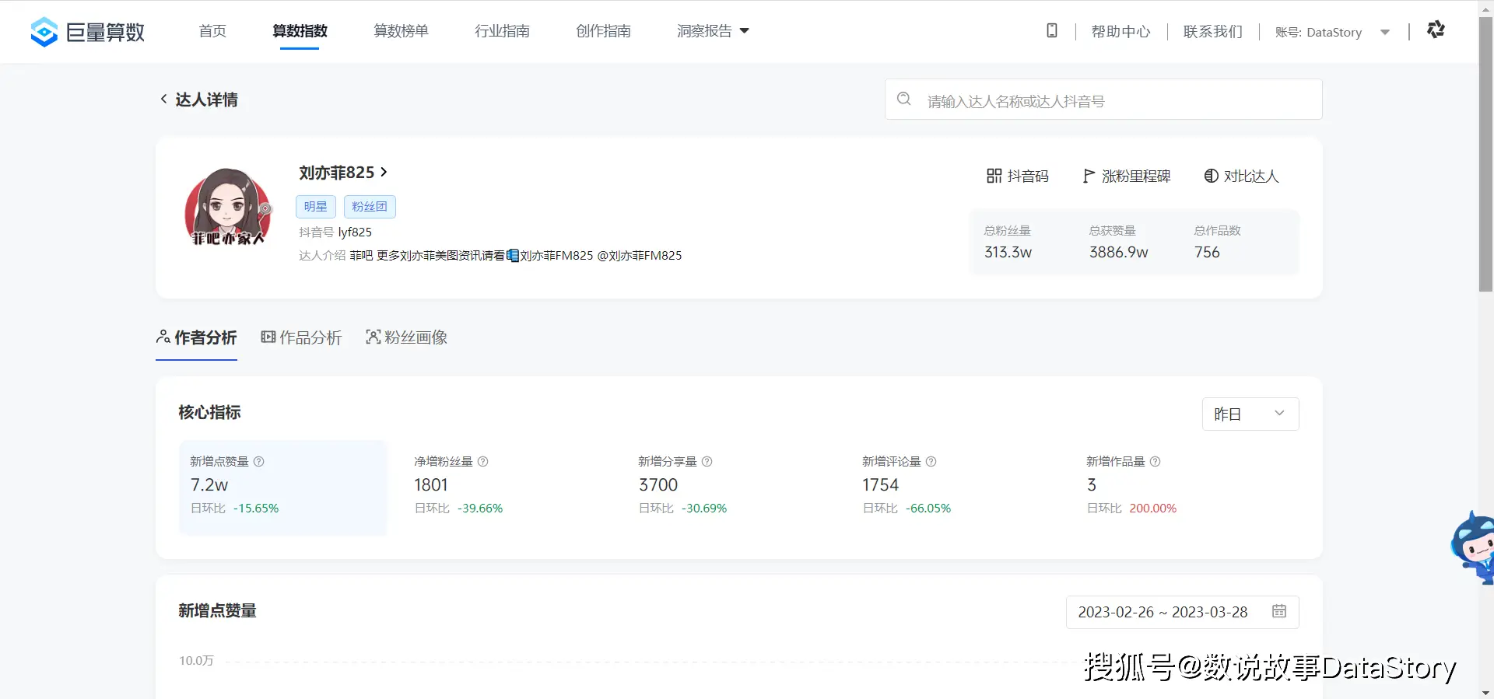Go to 首页 in the navigation

(212, 31)
